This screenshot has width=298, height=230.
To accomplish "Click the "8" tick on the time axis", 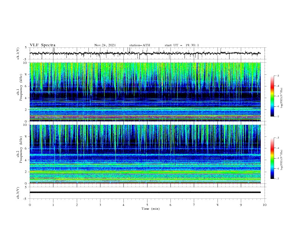I will [x=217, y=205].
